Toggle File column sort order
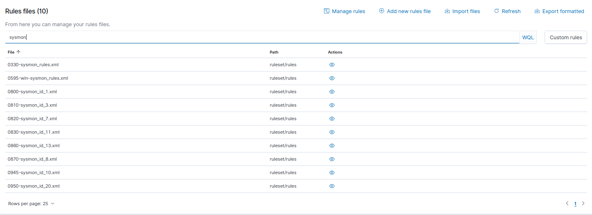 tap(14, 52)
